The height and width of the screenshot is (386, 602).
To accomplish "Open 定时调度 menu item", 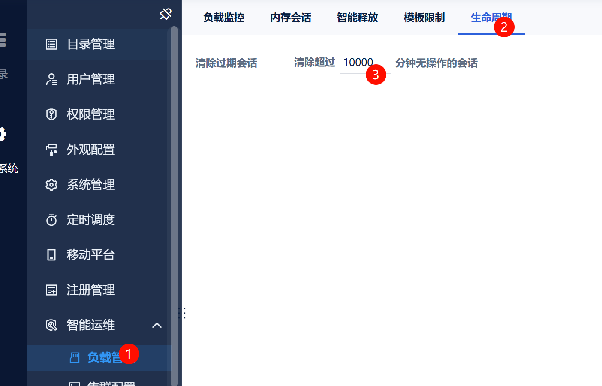I will 99,220.
